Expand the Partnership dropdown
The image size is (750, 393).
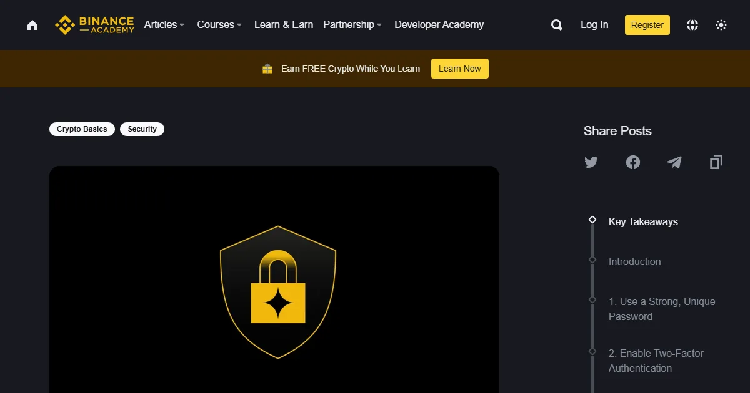(352, 25)
